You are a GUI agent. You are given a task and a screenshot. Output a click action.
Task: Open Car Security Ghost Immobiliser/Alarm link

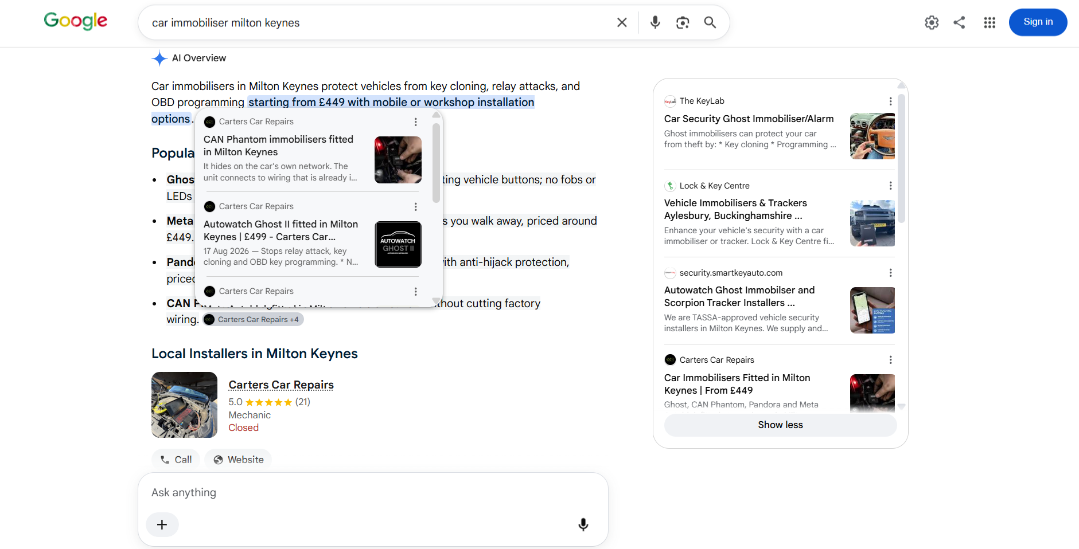click(x=749, y=119)
